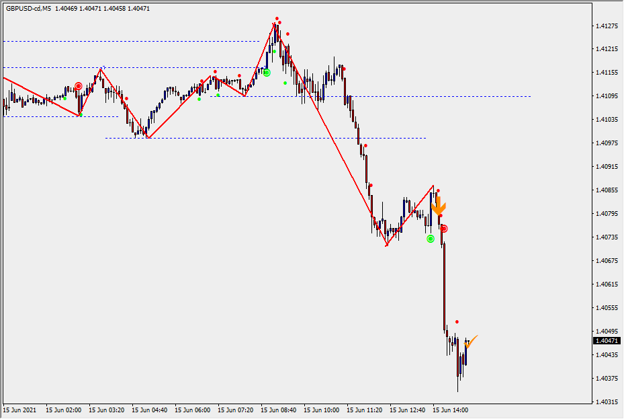Screen dimensions: 624x419
Task: Click the orange check mark near current price
Action: tap(470, 342)
